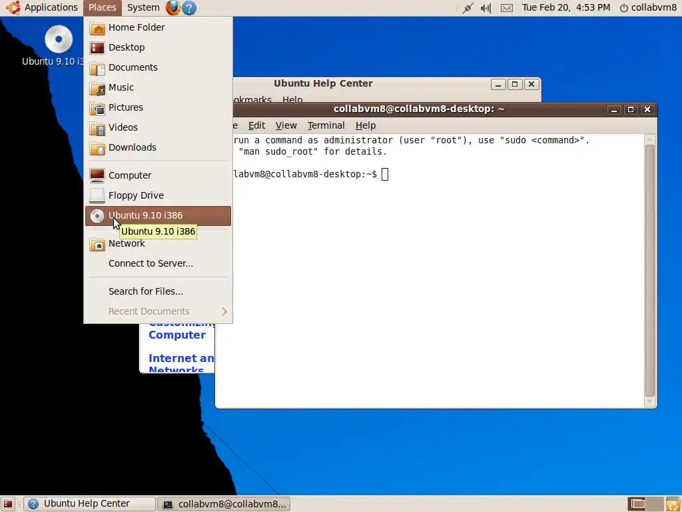Close the Ubuntu Help Center window
682x512 pixels.
point(531,85)
